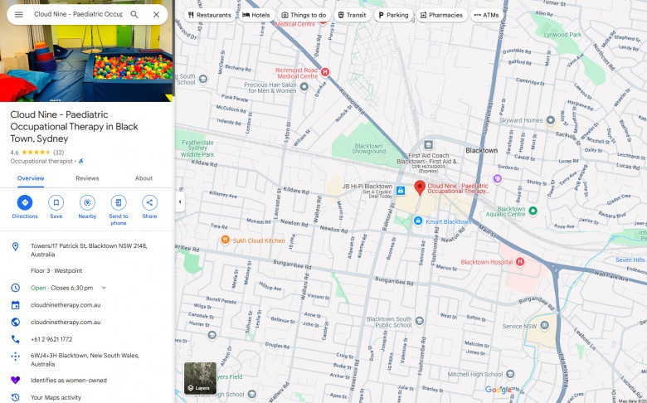Switch to the About tab
The height and width of the screenshot is (403, 647).
(144, 178)
